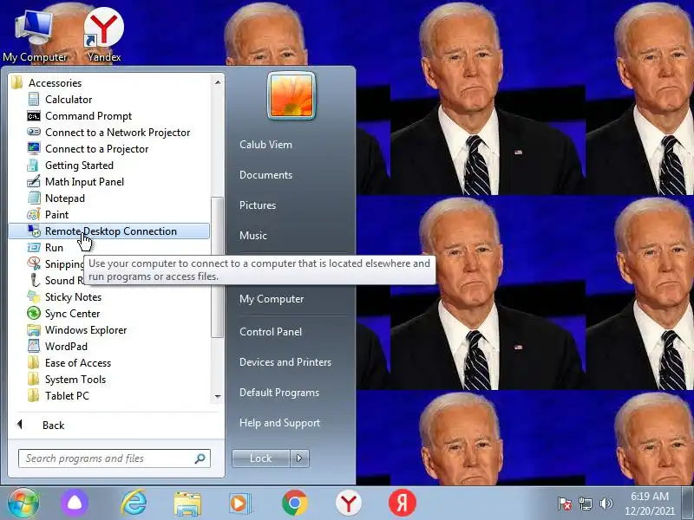Open Alice assistant purple taskbar icon

(x=75, y=504)
